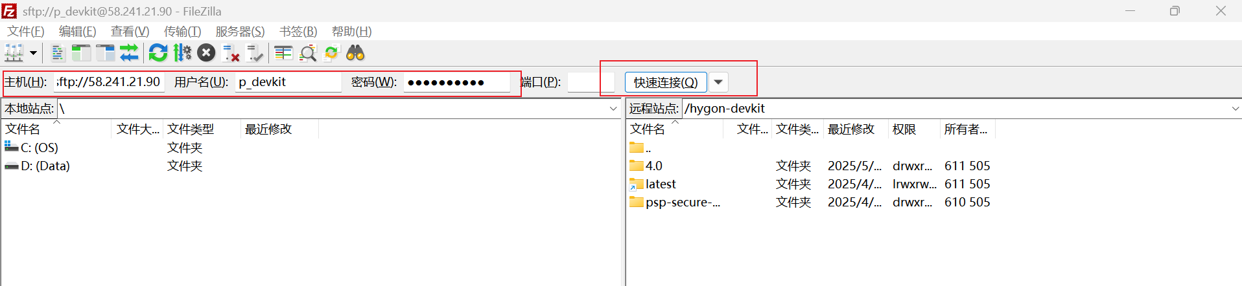1242x286 pixels.
Task: Click date '2025/5/...' of 4.0 row
Action: coord(854,166)
